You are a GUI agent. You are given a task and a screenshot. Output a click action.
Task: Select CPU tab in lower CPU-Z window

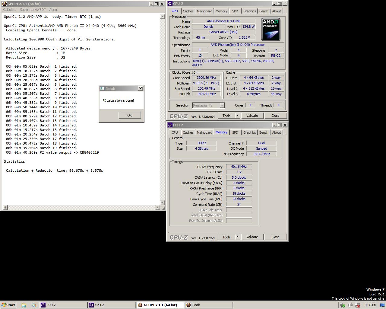175,132
